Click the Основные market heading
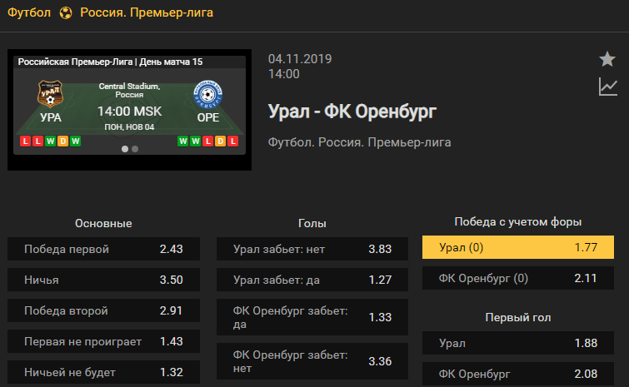The width and height of the screenshot is (629, 387). click(x=103, y=223)
